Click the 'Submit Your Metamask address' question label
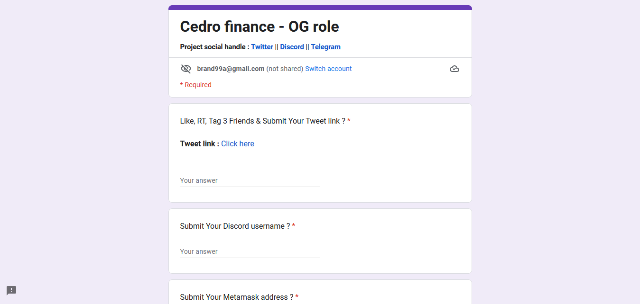 pos(237,297)
